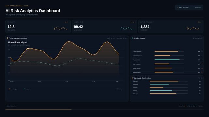
Task: Click the Feature store row label
Action: tap(136, 60)
